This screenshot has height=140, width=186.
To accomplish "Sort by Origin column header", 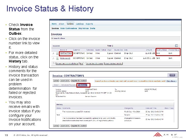I will [x=109, y=50].
